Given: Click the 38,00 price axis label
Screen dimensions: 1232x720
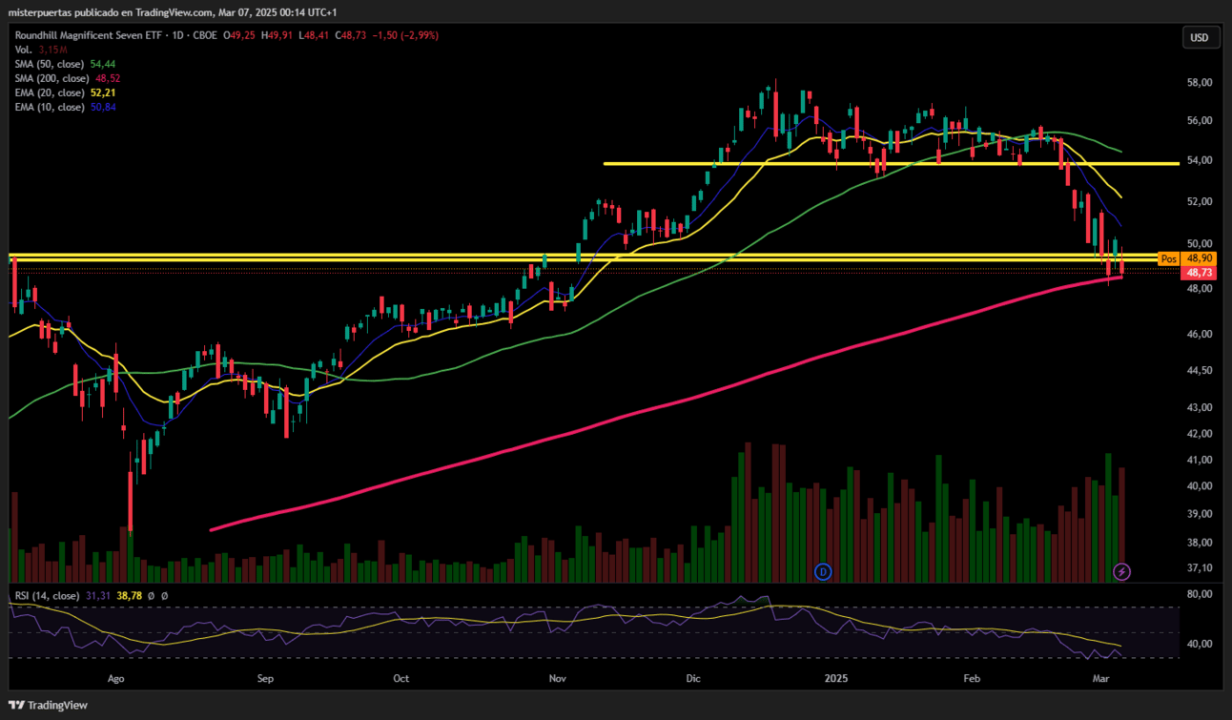Looking at the screenshot, I should pos(1199,543).
